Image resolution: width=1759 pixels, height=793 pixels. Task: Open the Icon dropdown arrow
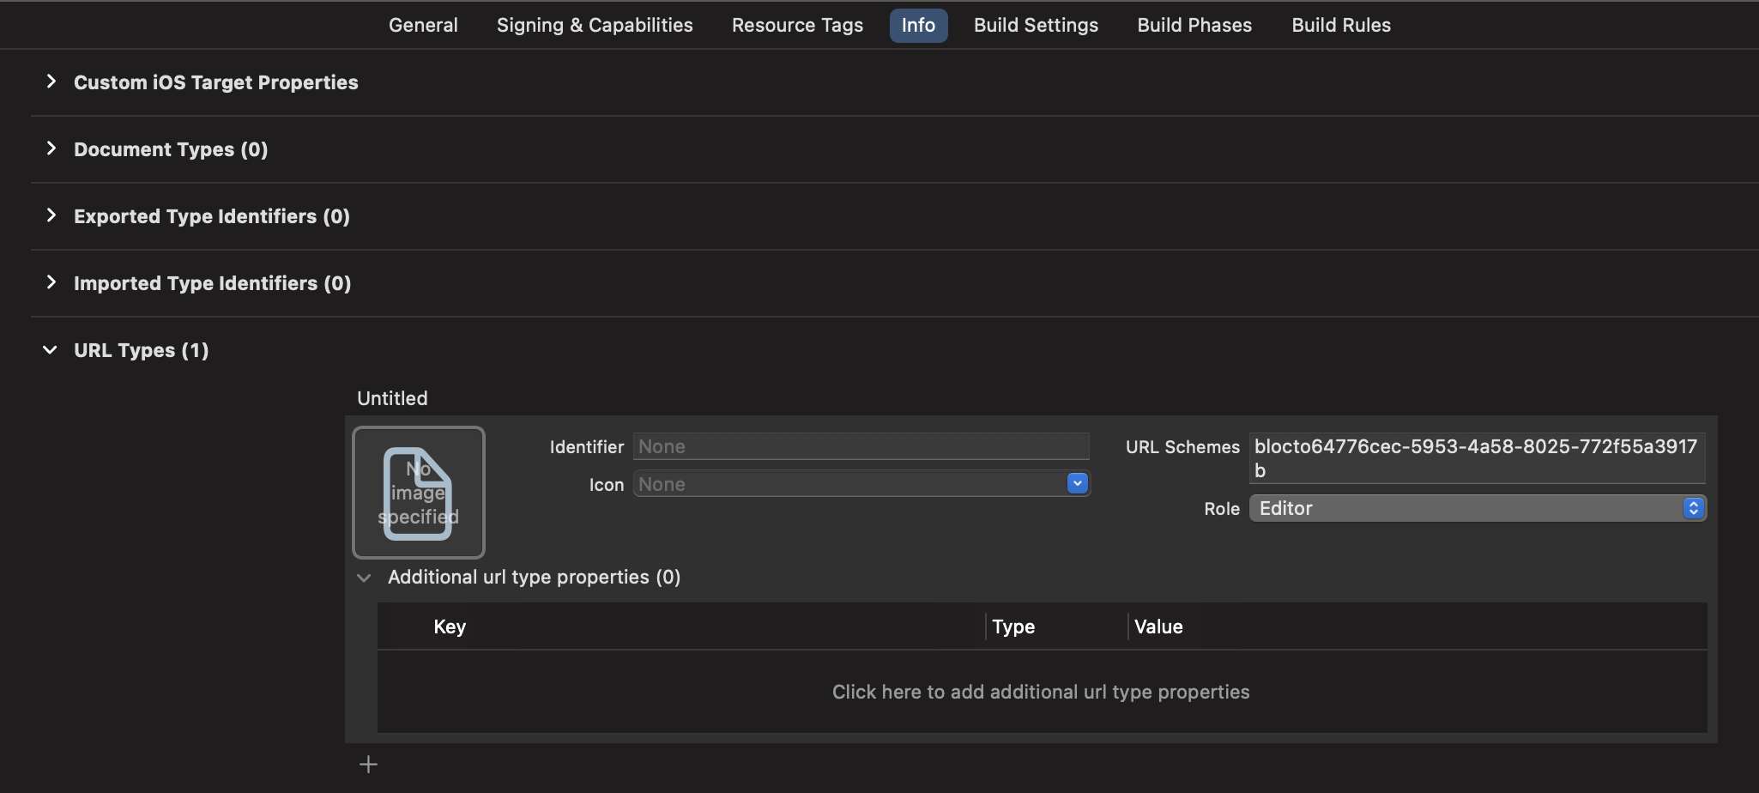pyautogui.click(x=1077, y=484)
